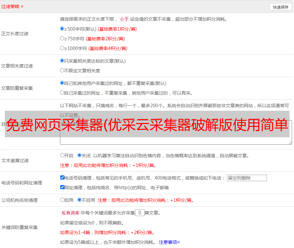This screenshot has height=248, width=294.
Task: Select 自己采集过的网址 only option
Action: (62, 93)
